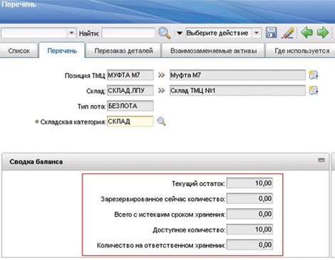This screenshot has height=260, width=335.
Task: Open long description icon for Муфта М7
Action: (314, 75)
